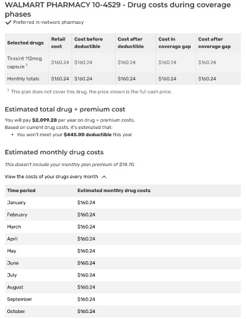Click the footnote 1 marker beside capsule

(x=27, y=65)
